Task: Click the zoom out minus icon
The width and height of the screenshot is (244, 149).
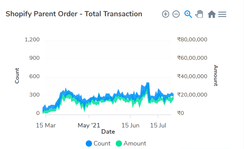Action: click(176, 14)
